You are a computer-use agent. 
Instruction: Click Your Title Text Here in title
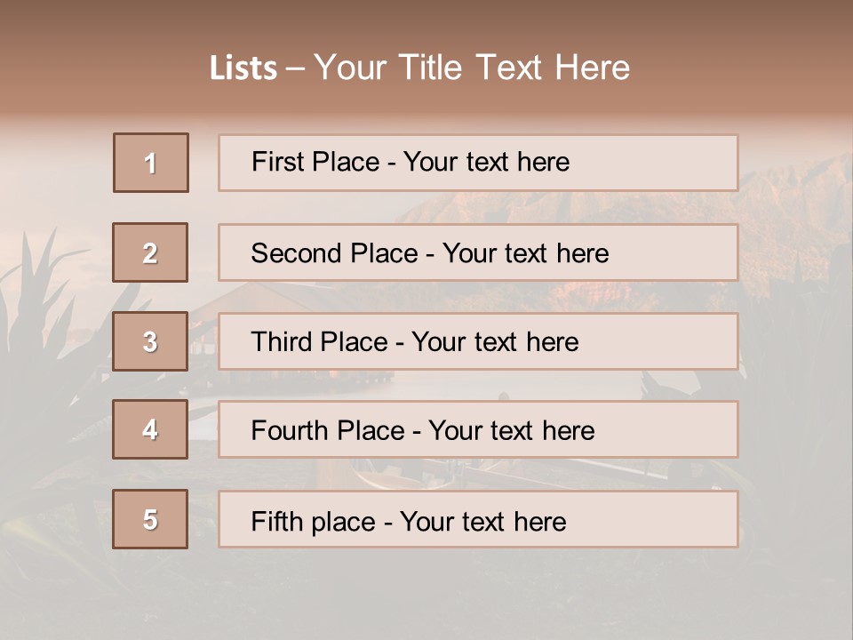coord(472,68)
